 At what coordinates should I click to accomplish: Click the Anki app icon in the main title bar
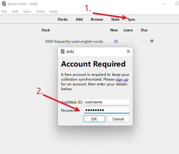(x=4, y=4)
